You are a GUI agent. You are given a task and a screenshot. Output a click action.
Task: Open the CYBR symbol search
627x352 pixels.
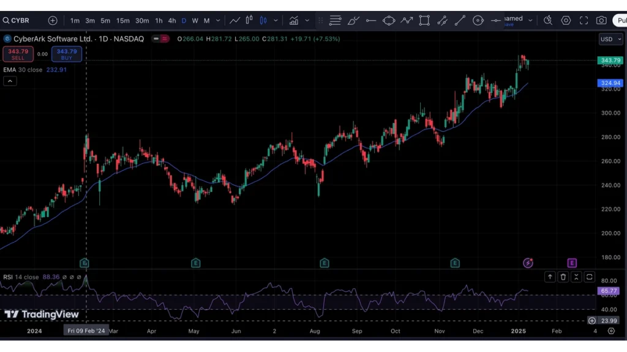tap(16, 20)
